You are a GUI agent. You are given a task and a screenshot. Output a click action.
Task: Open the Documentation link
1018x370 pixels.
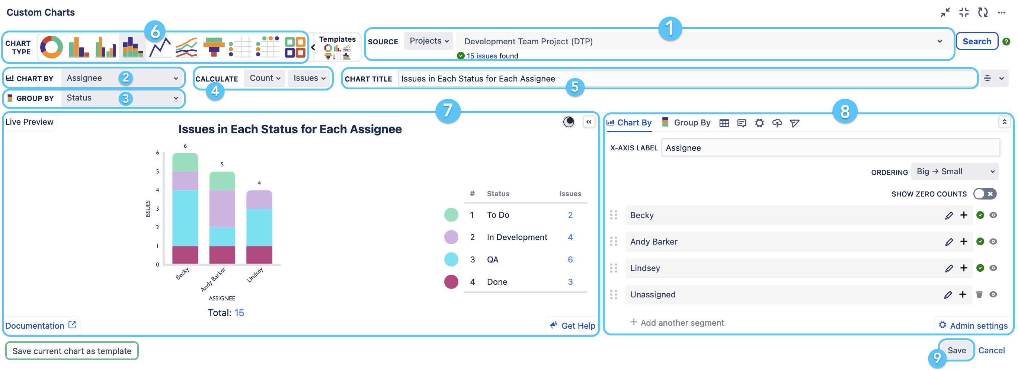click(x=40, y=326)
